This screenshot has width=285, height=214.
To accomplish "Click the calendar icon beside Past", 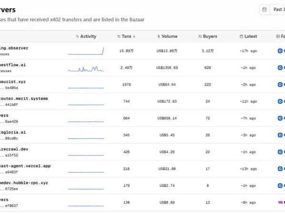I will pyautogui.click(x=265, y=10).
